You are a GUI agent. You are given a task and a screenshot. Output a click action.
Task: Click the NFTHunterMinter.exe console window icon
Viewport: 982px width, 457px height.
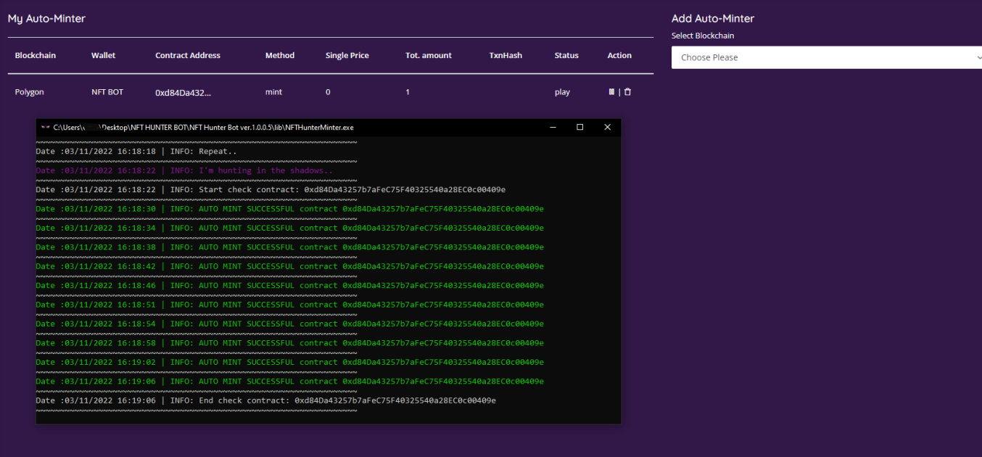point(46,127)
